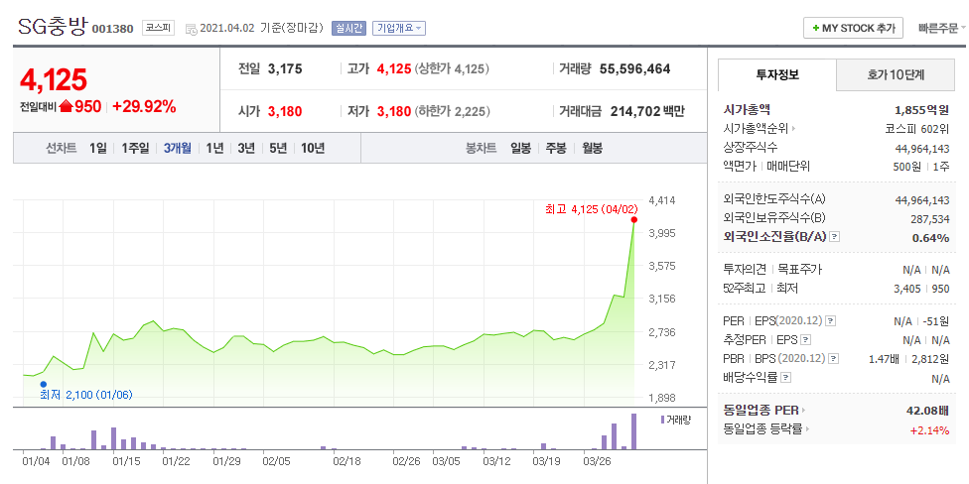This screenshot has height=484, width=969.
Task: Click the red up-arrow beside 950
Action: point(67,107)
